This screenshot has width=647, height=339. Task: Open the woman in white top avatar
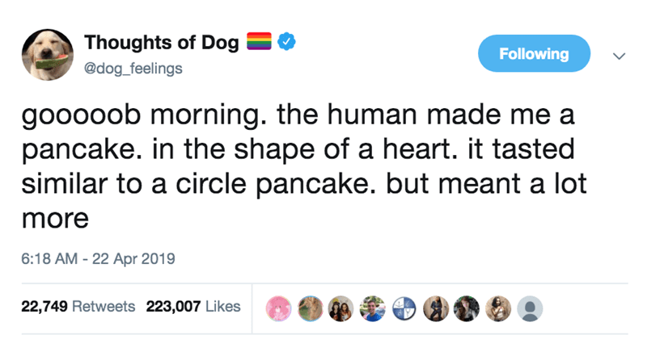498,308
